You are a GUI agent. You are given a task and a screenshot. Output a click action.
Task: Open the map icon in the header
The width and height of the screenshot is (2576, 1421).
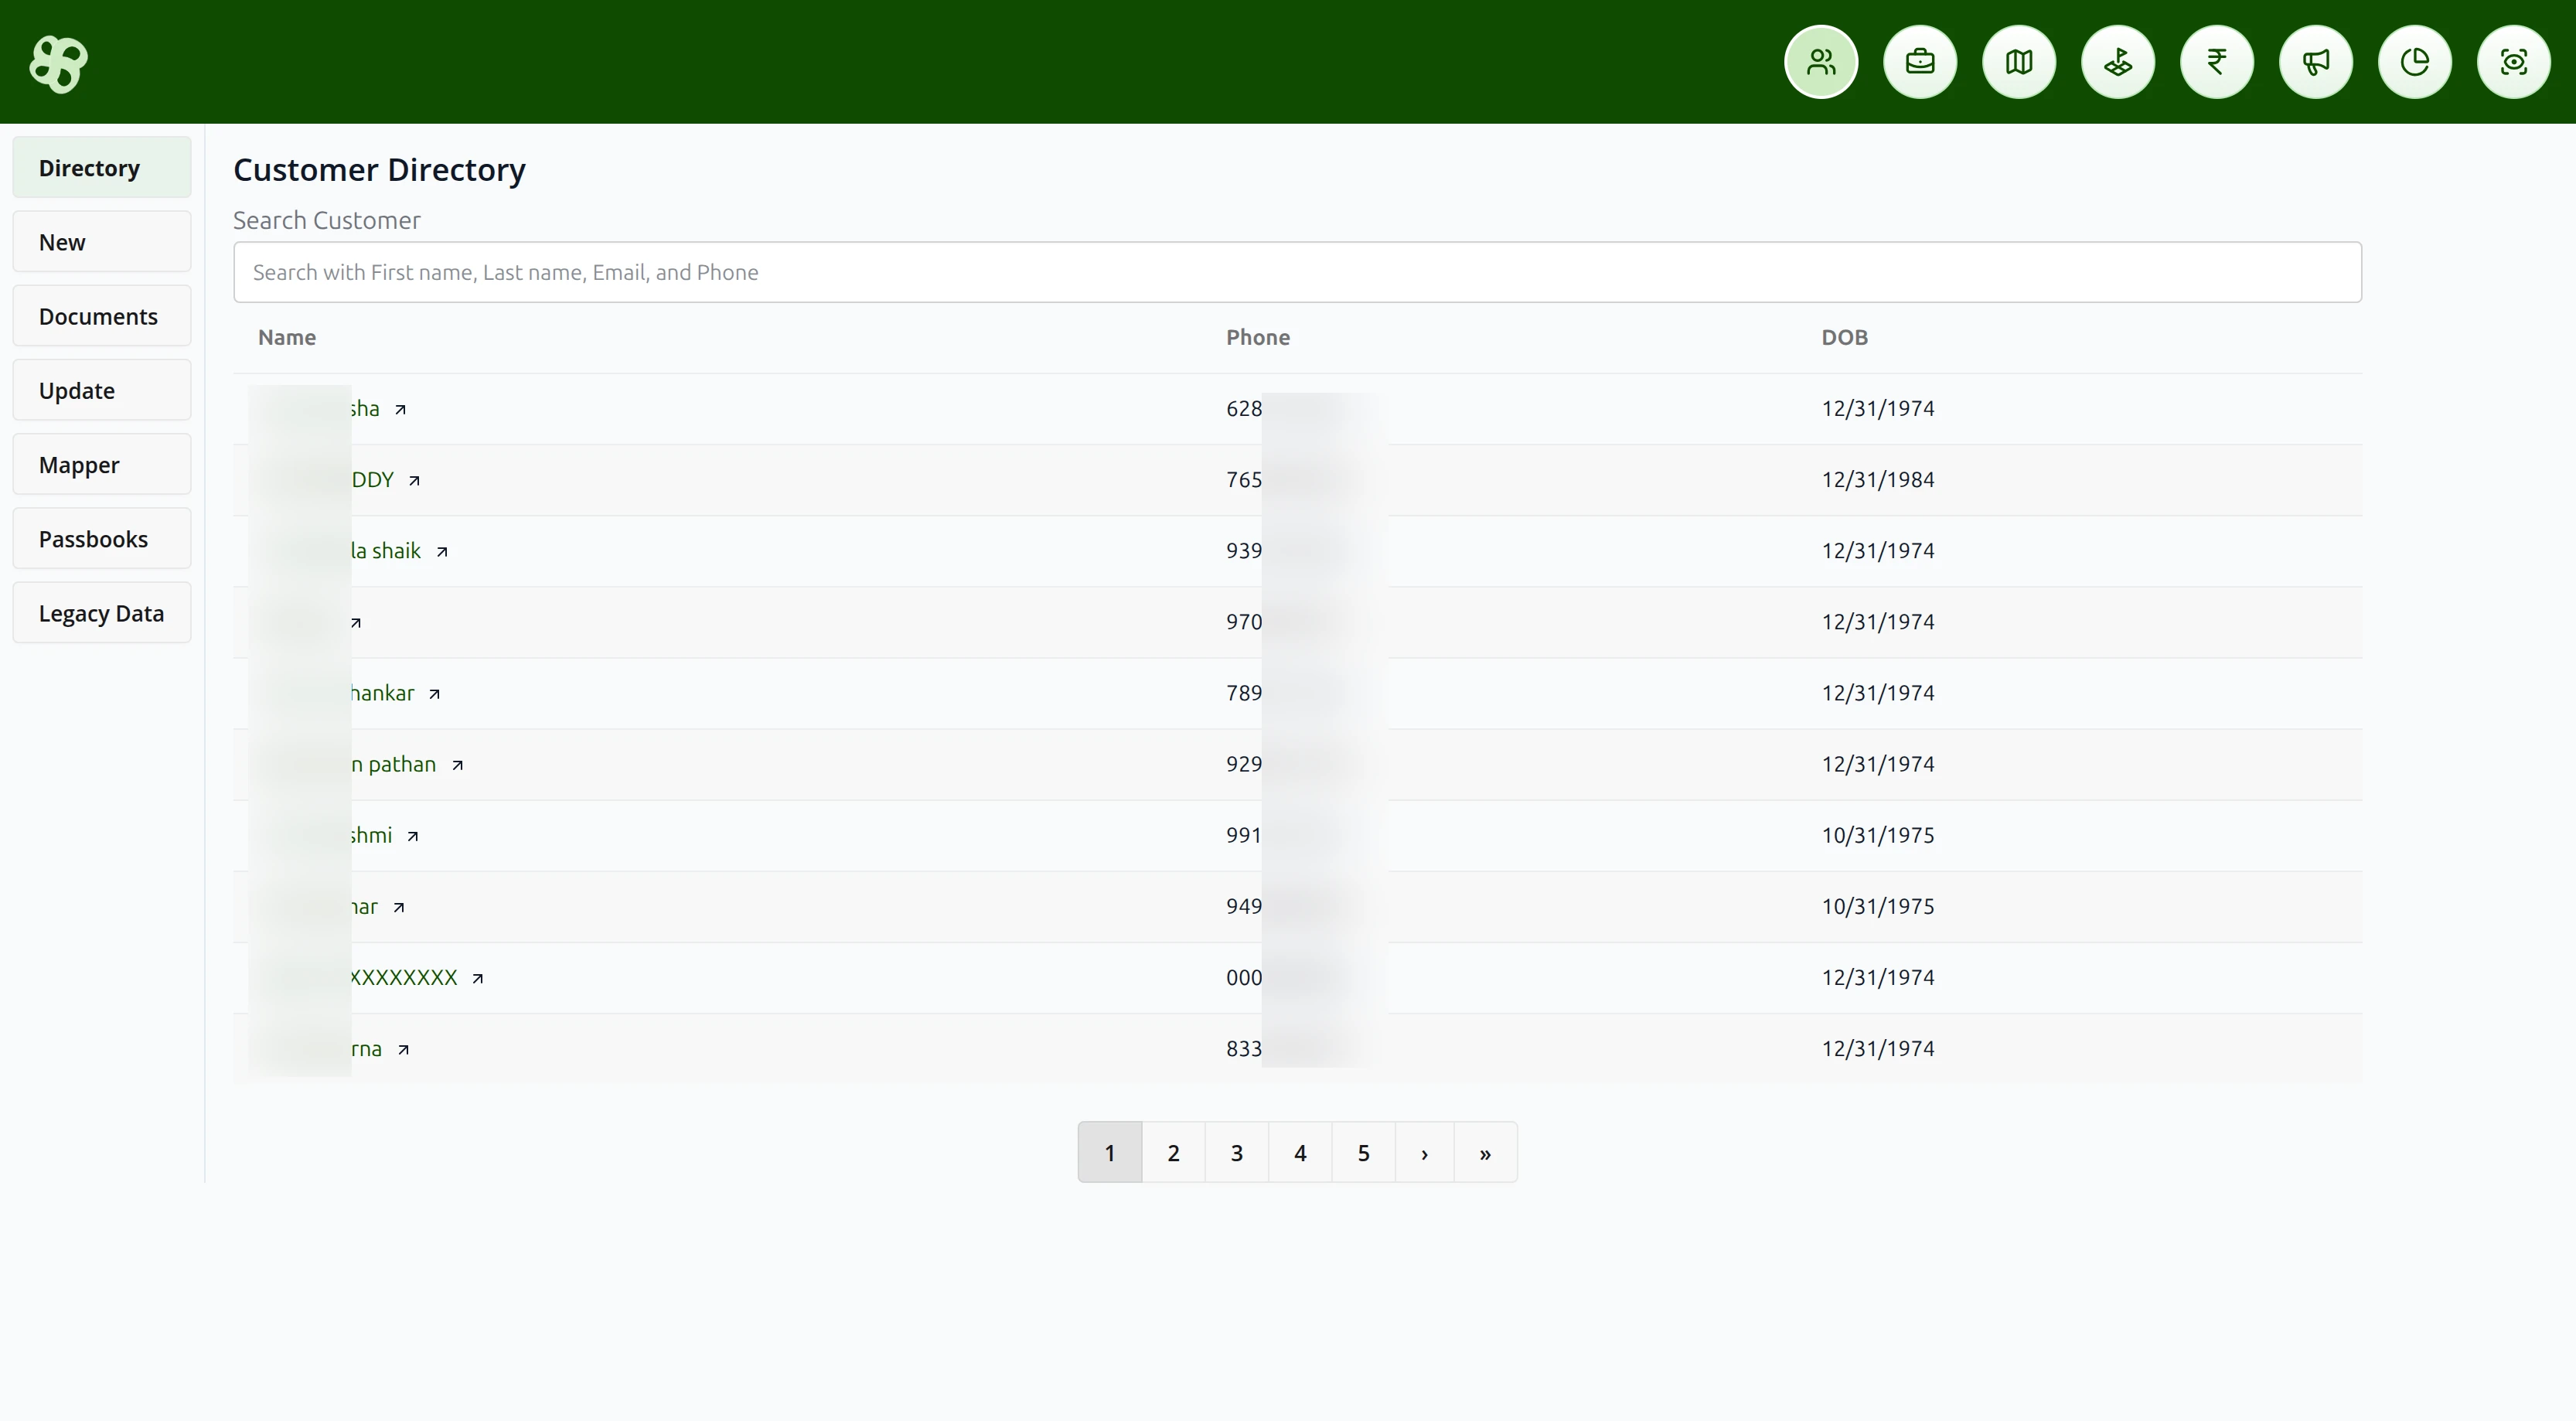click(2018, 61)
